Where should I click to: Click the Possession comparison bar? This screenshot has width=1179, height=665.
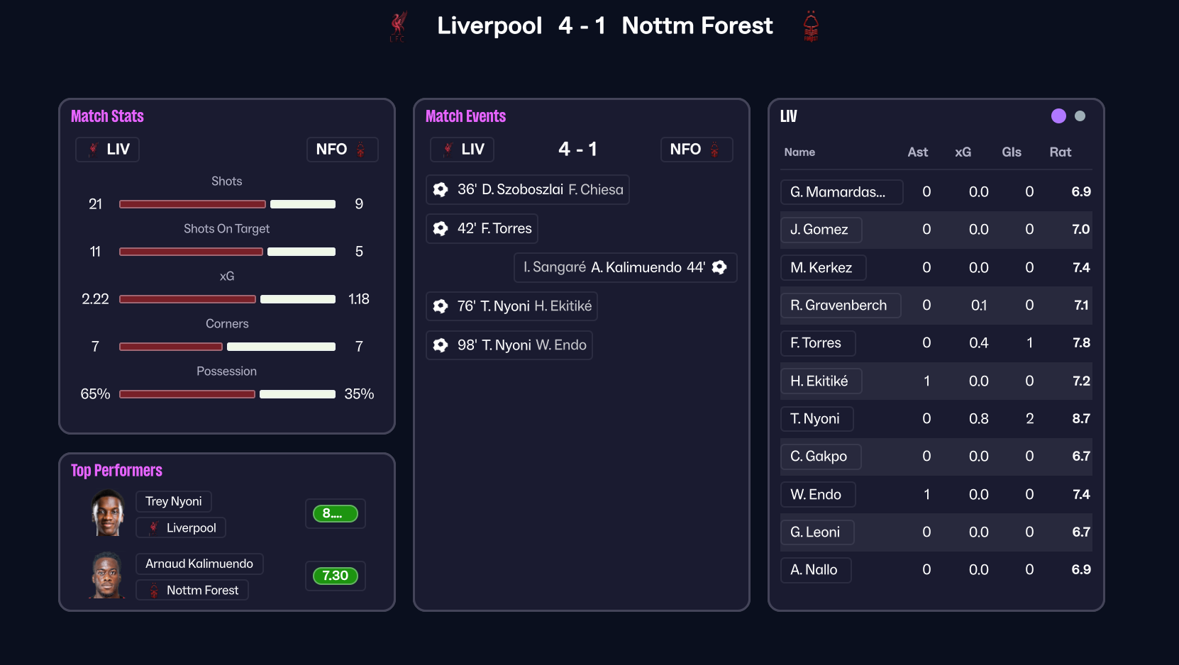[227, 394]
